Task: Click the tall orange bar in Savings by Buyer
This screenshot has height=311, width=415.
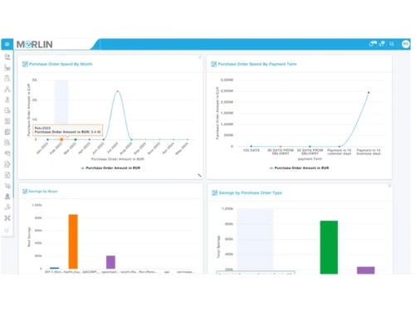Action: click(73, 241)
